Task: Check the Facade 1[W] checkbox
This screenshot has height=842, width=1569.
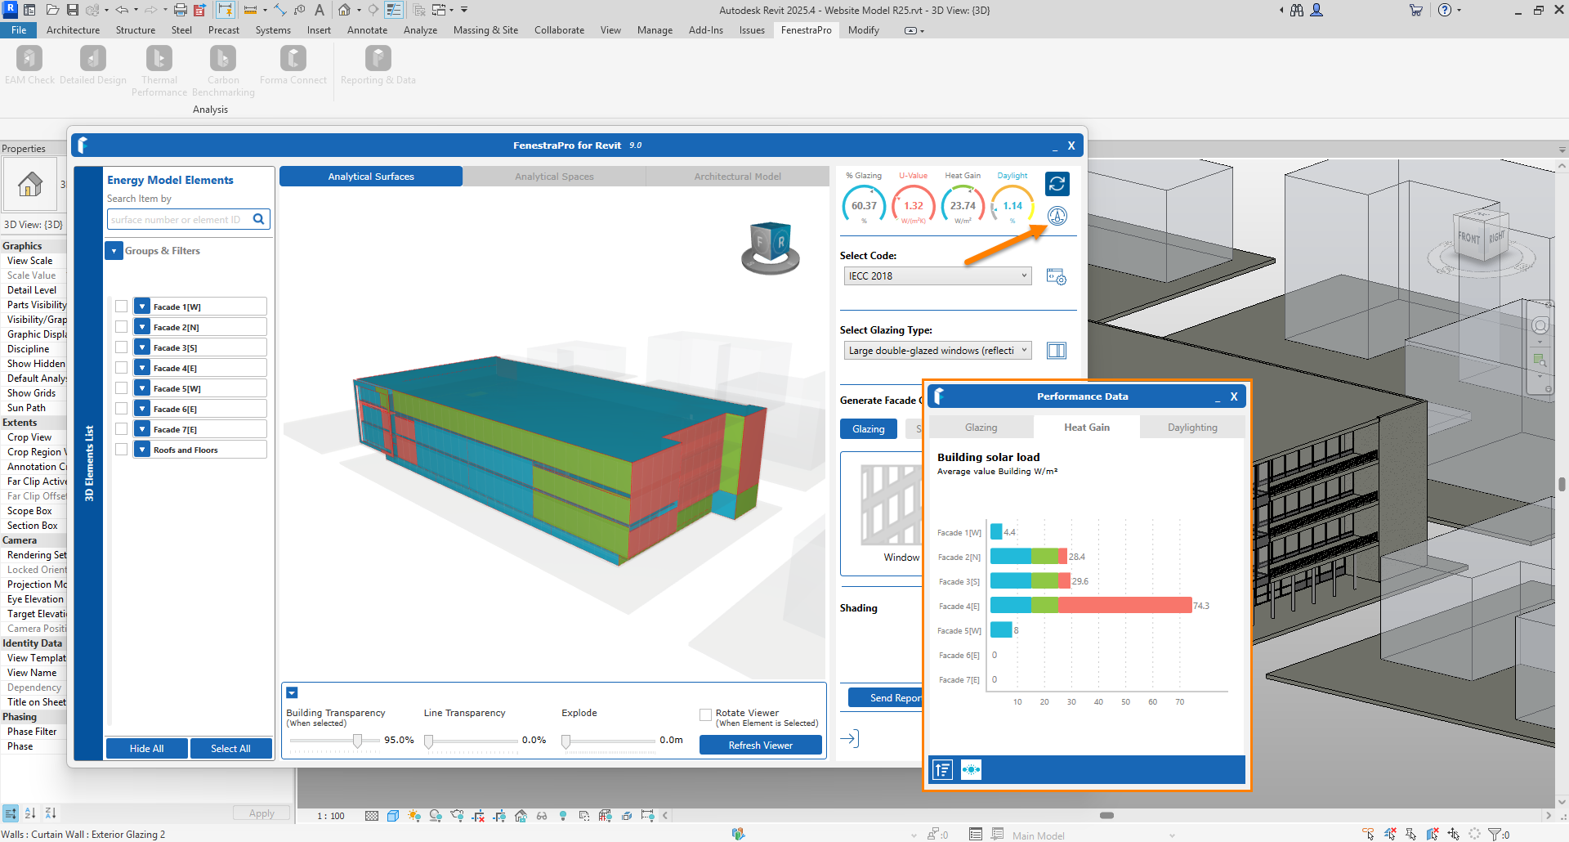Action: (122, 307)
